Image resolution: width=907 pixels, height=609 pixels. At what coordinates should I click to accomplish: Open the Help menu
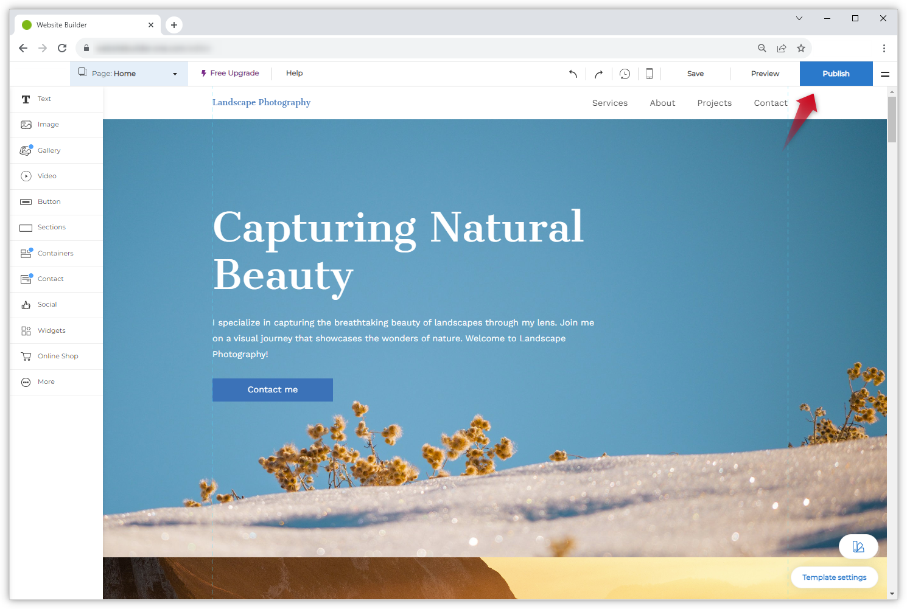coord(294,73)
